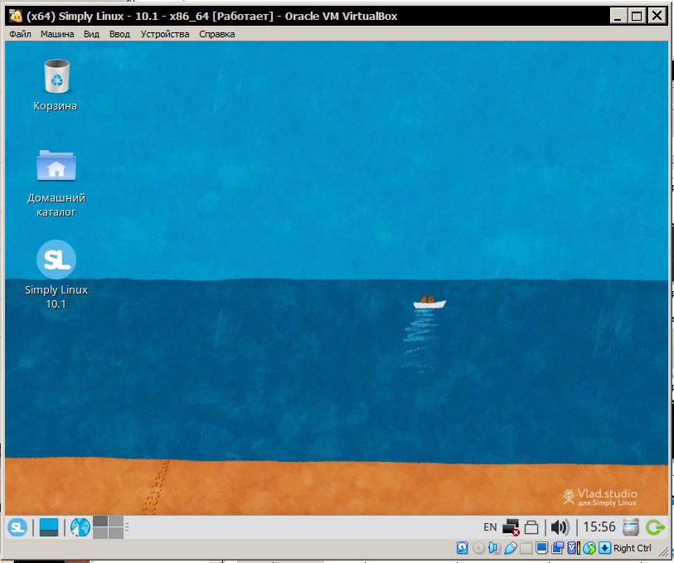Open the Ввод menu
This screenshot has width=674, height=563.
point(119,34)
